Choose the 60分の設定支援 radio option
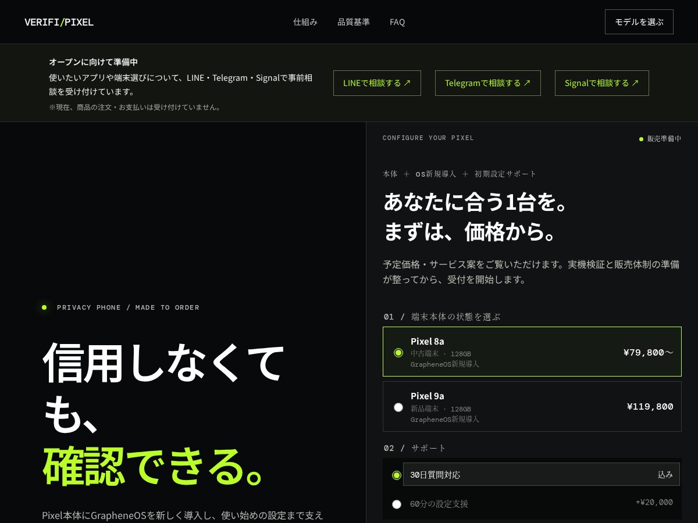This screenshot has height=523, width=698. pos(397,504)
